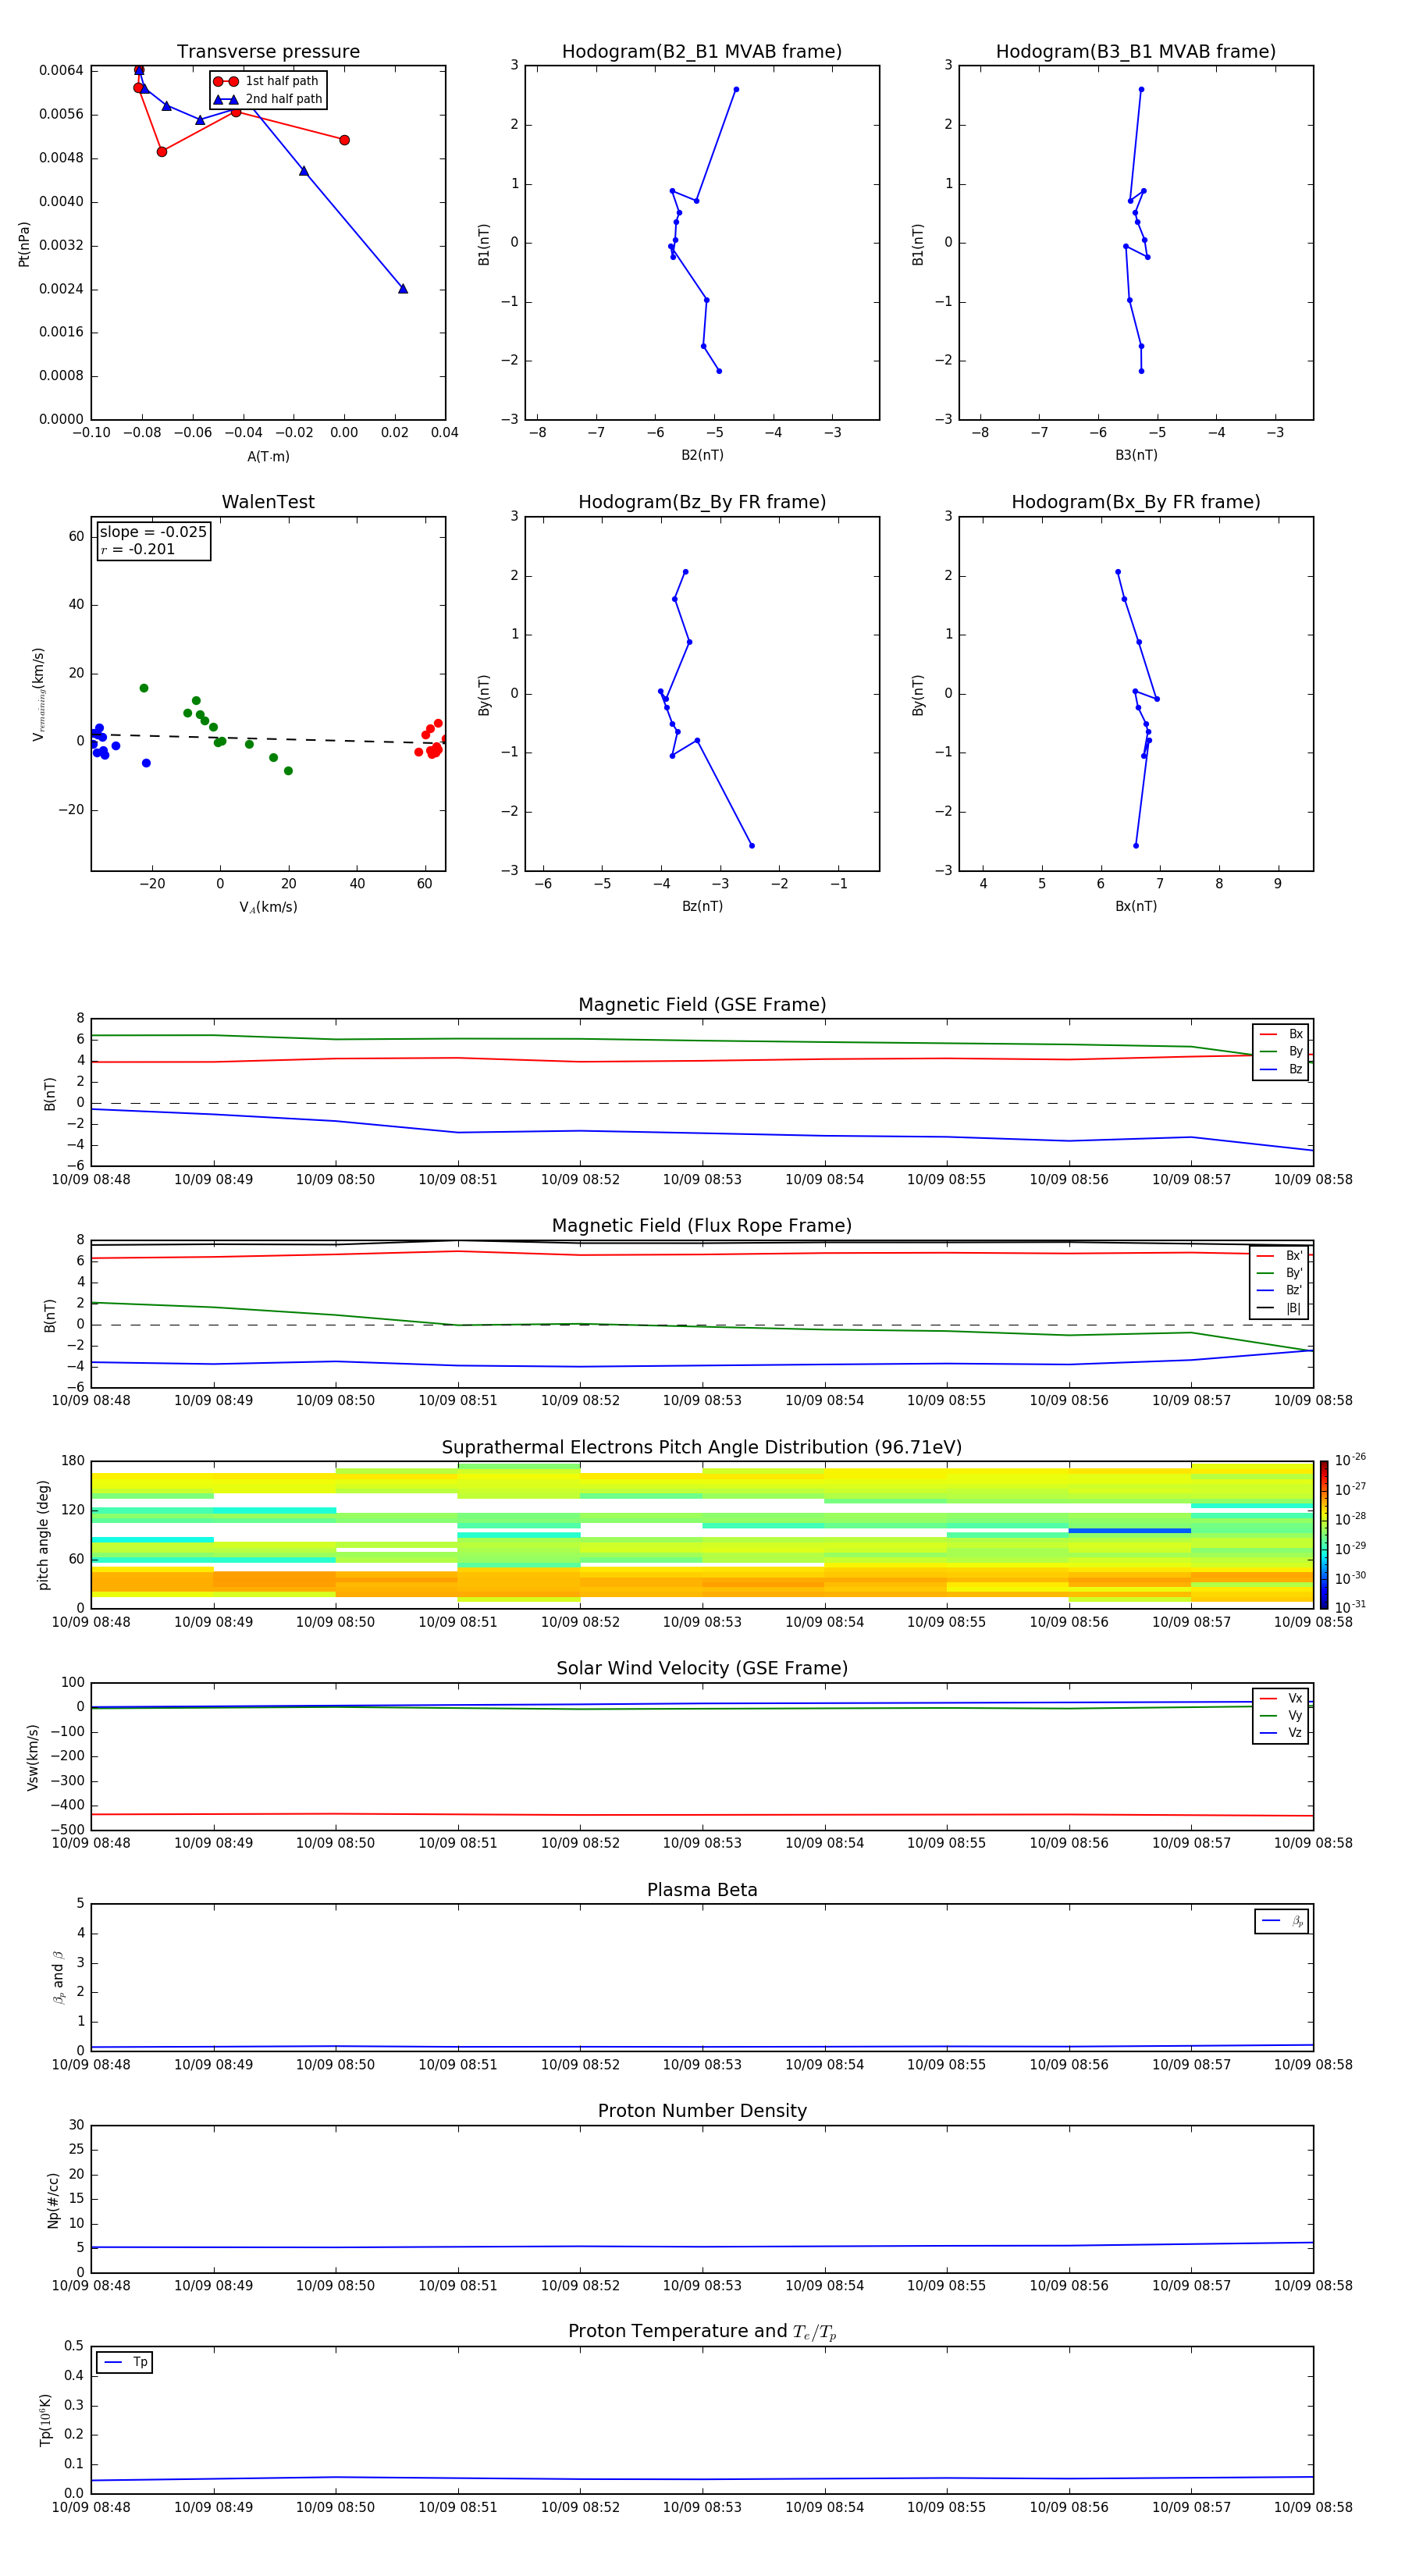1405x2576 pixels.
Task: Click the 'Bz(nT)' x-axis label
Action: (x=702, y=906)
